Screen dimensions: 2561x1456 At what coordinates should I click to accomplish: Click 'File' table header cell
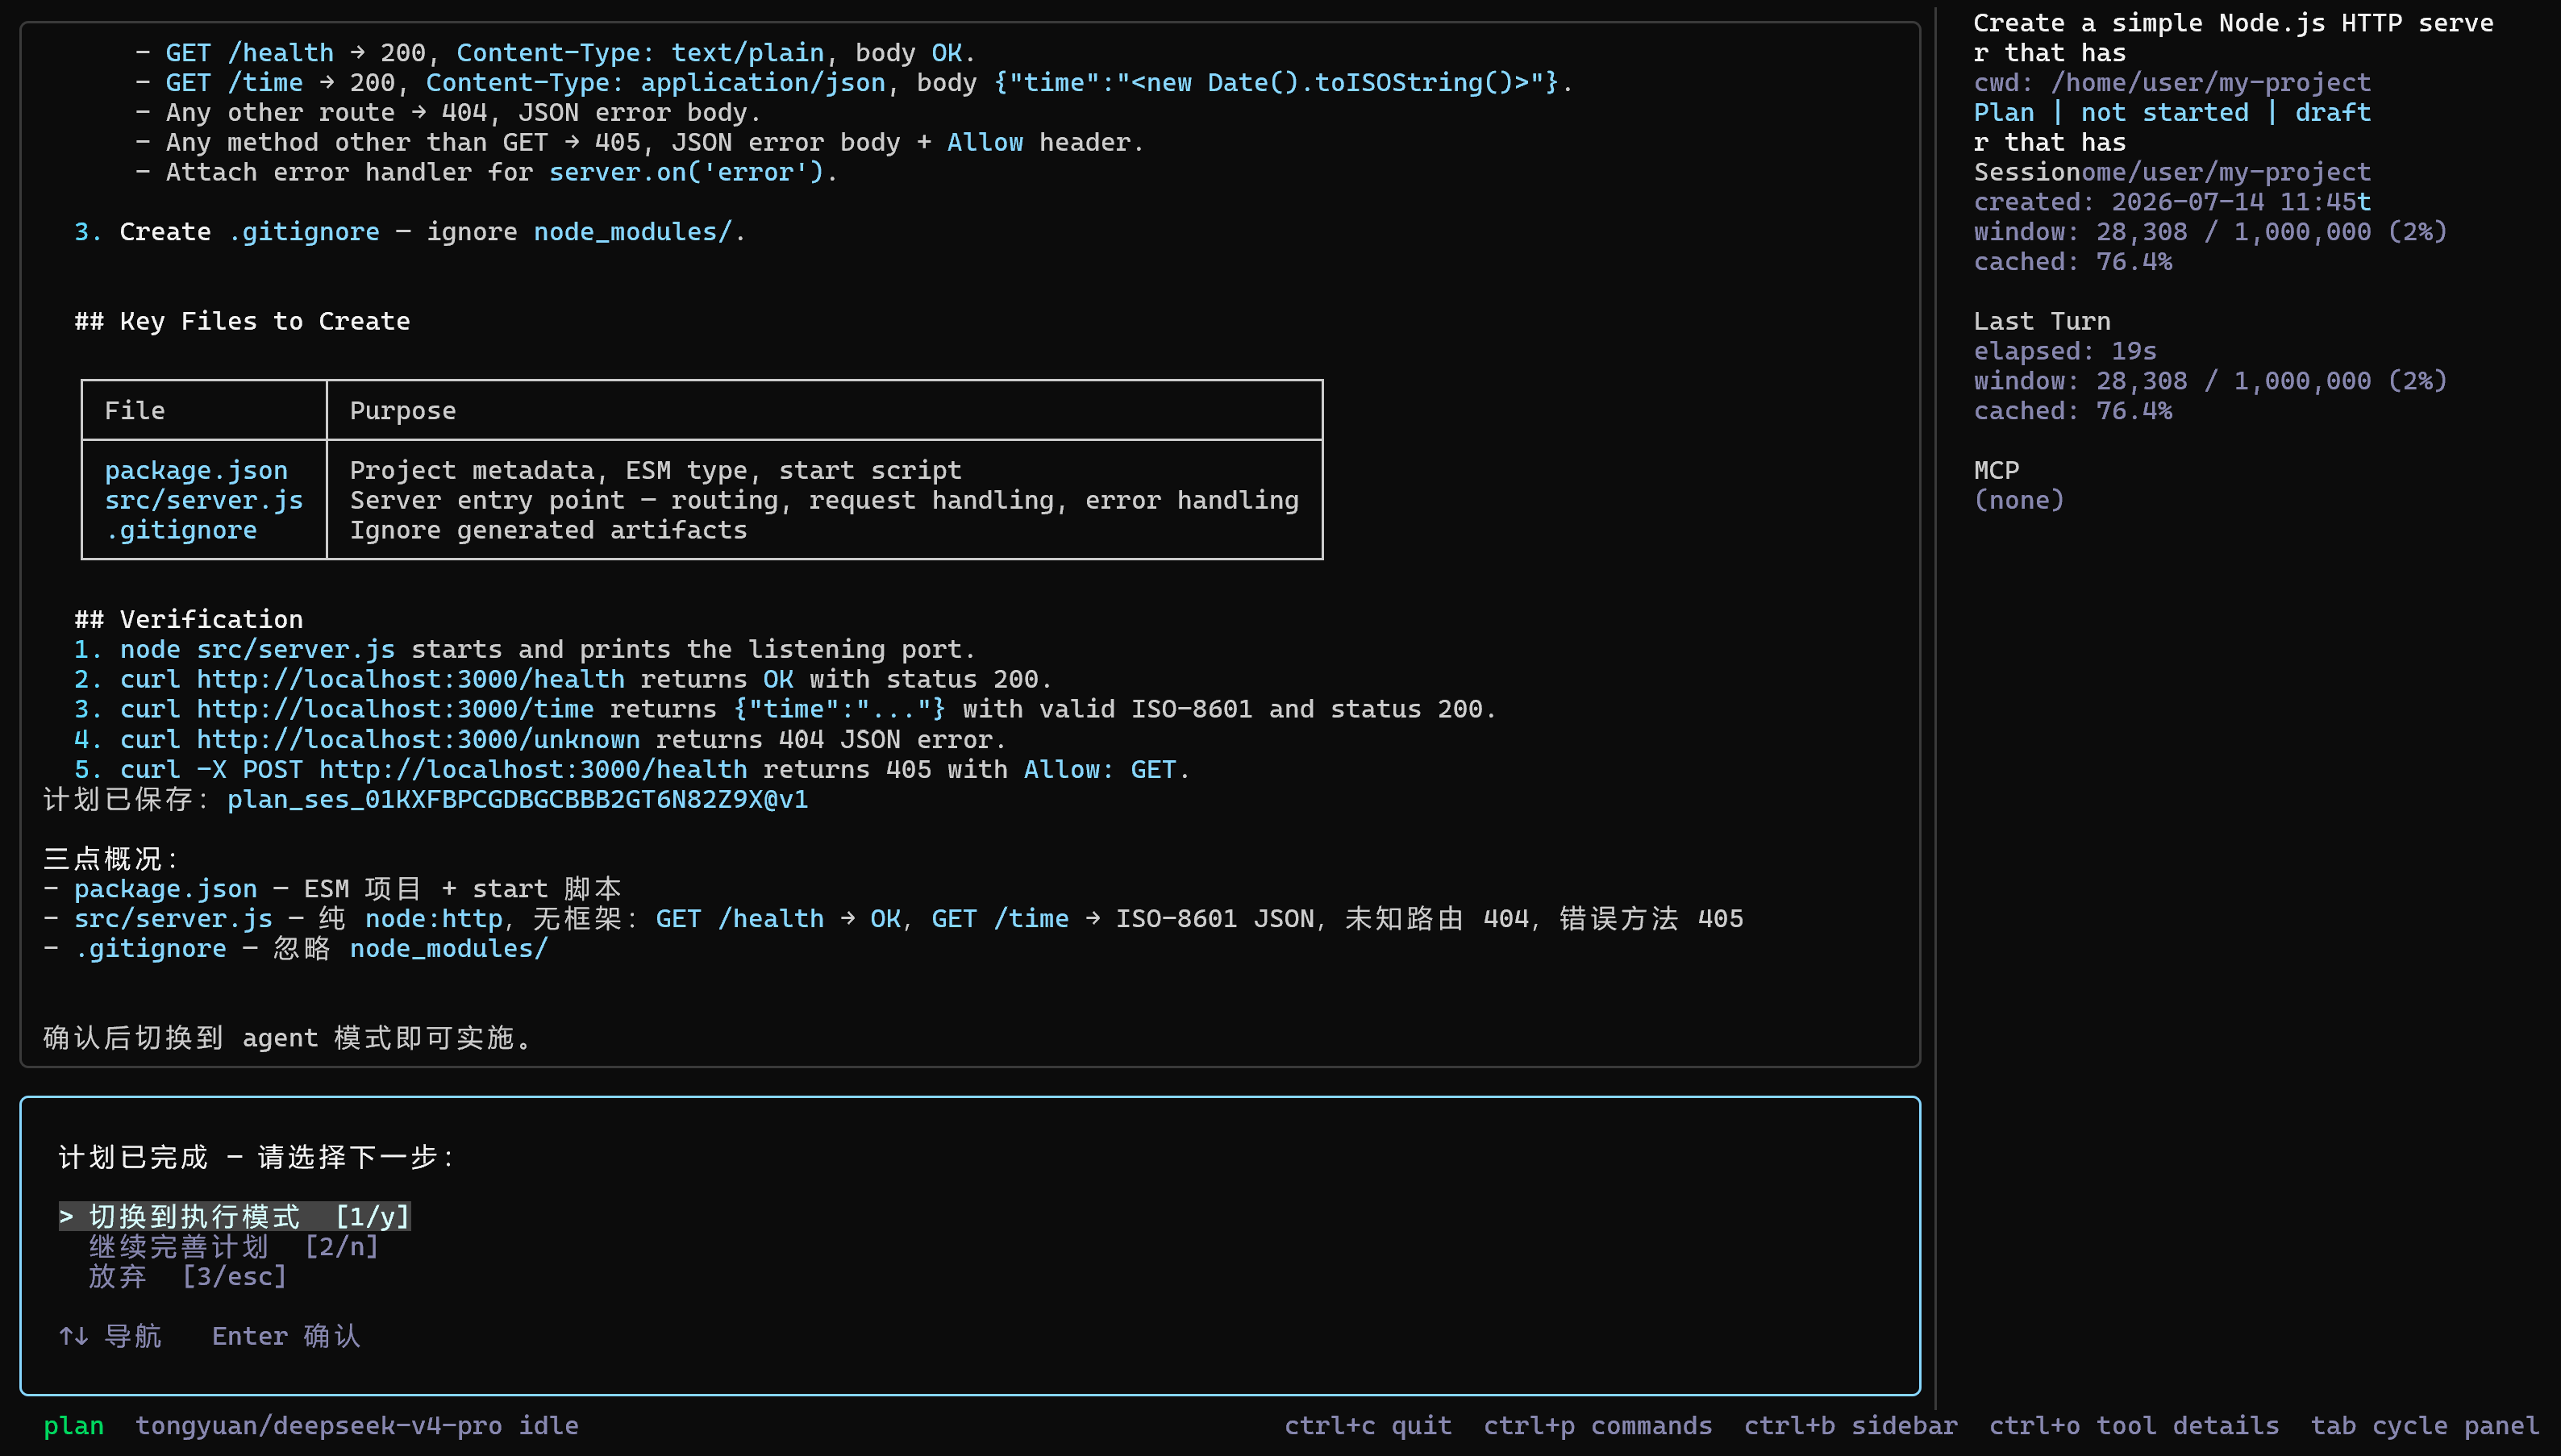click(x=135, y=410)
